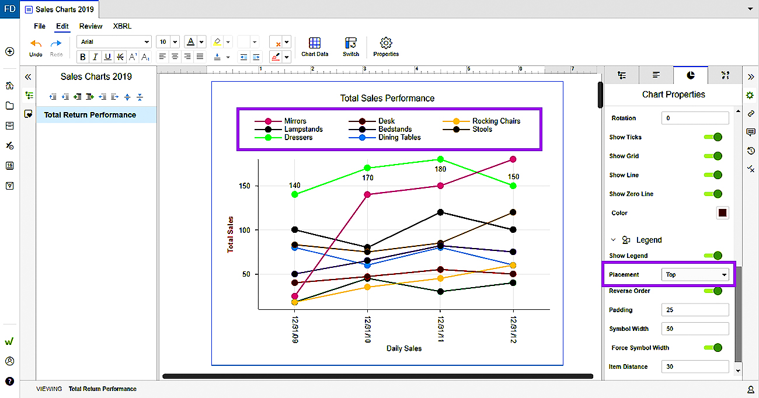Open the Review menu
Screen dimensions: 759x398
[90, 26]
